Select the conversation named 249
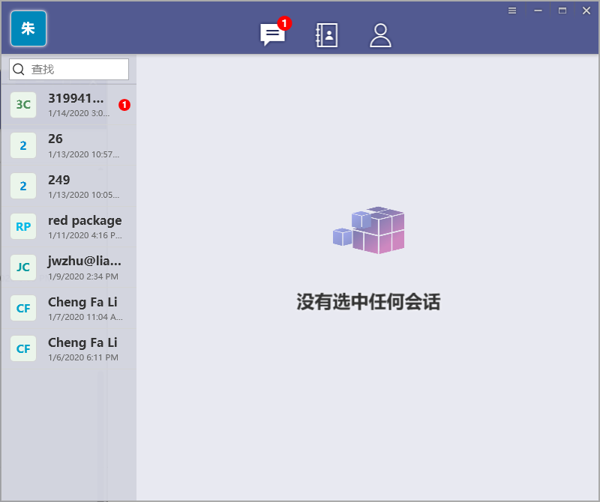Screen dimensions: 600x502 (x=69, y=187)
